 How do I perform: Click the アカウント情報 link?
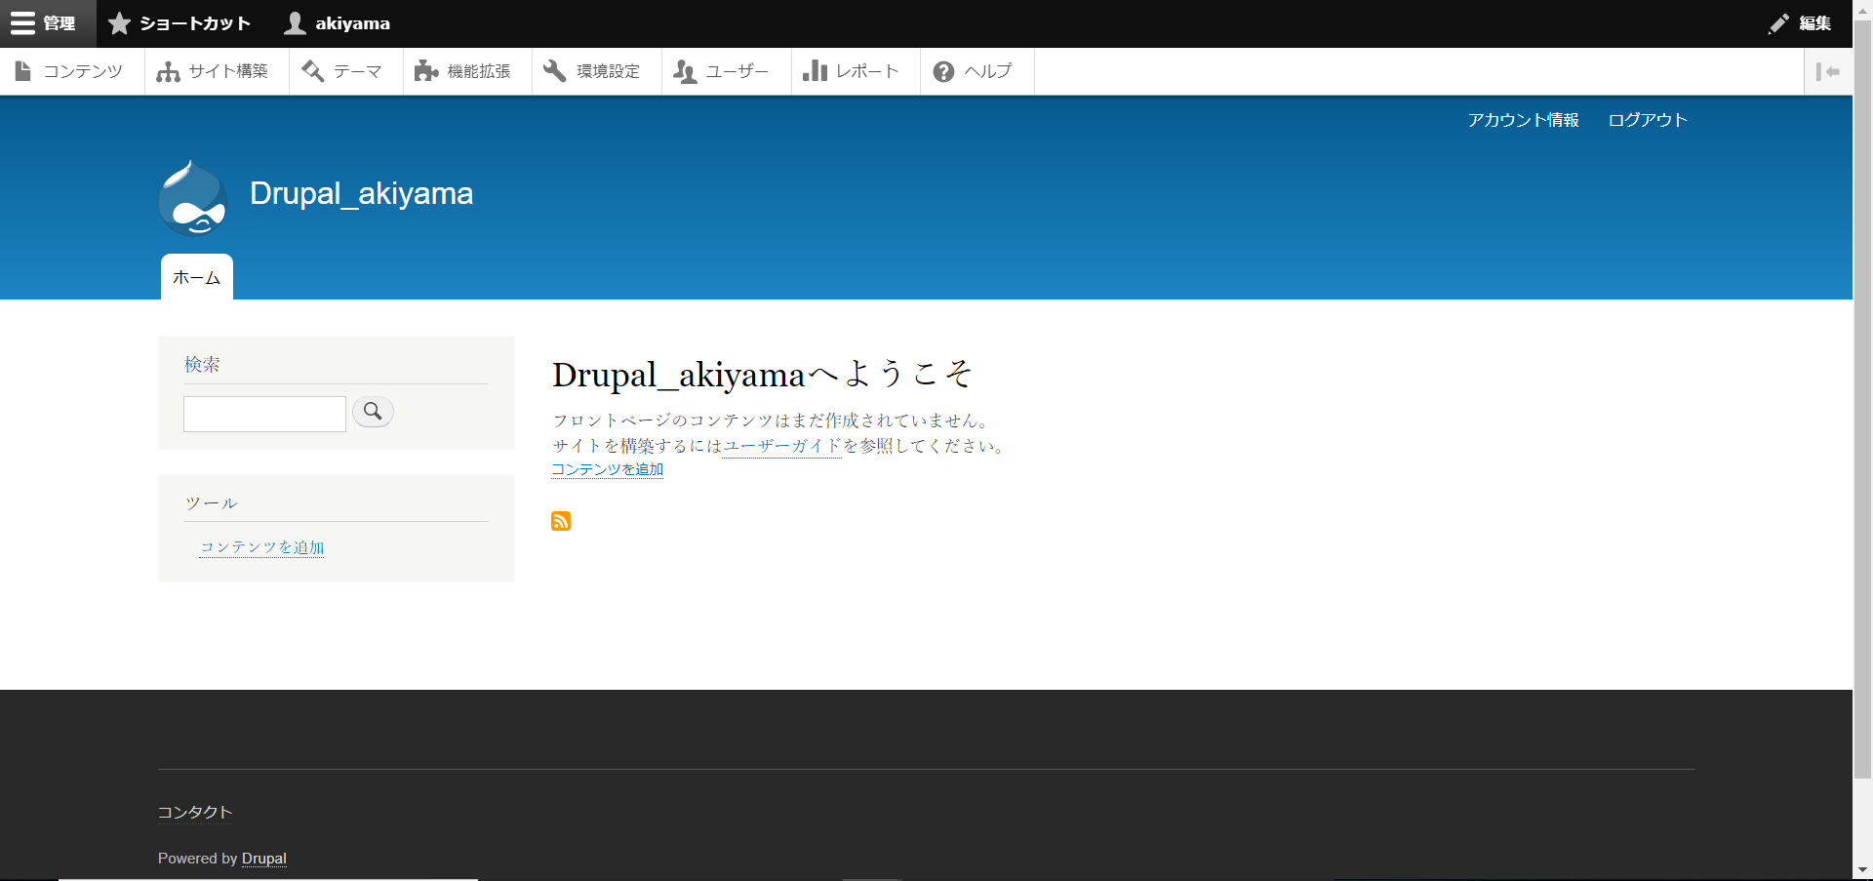tap(1523, 120)
